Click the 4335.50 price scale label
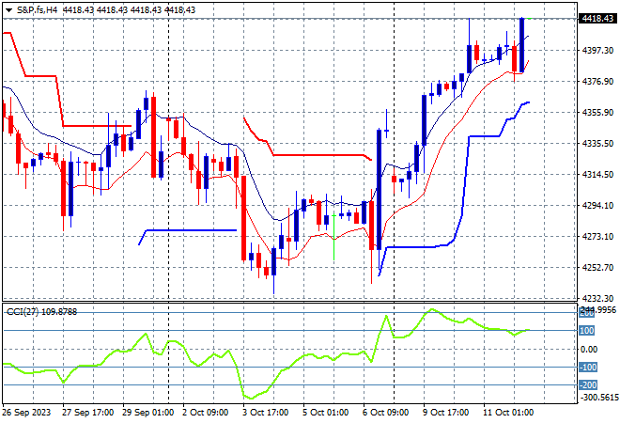The image size is (620, 423). click(597, 143)
